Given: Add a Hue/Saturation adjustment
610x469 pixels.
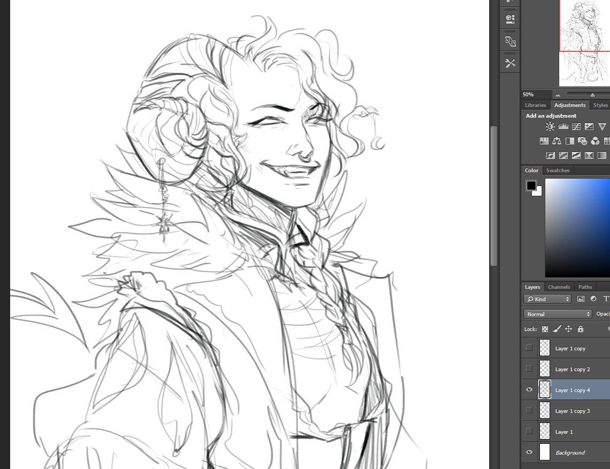Looking at the screenshot, I should pyautogui.click(x=544, y=141).
